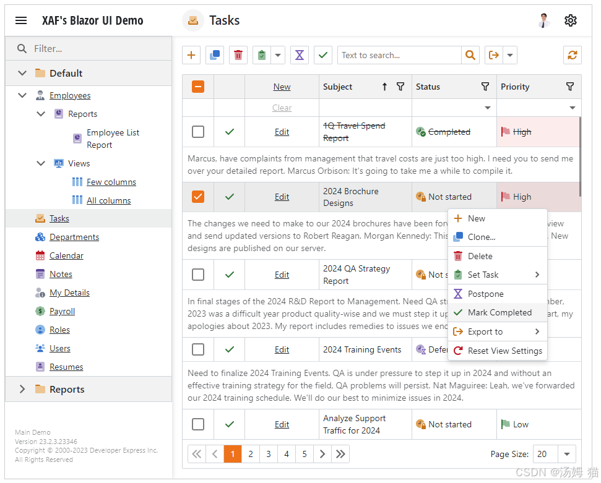Check the 1Q Travel Spend Report row
Viewport: 601px width, 483px height.
(198, 132)
